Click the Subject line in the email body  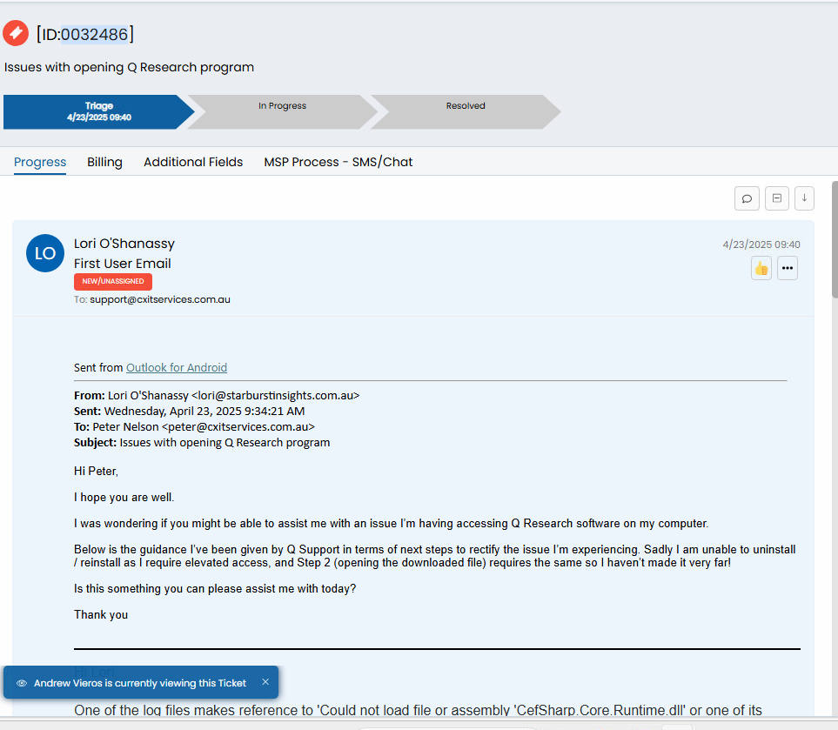202,443
